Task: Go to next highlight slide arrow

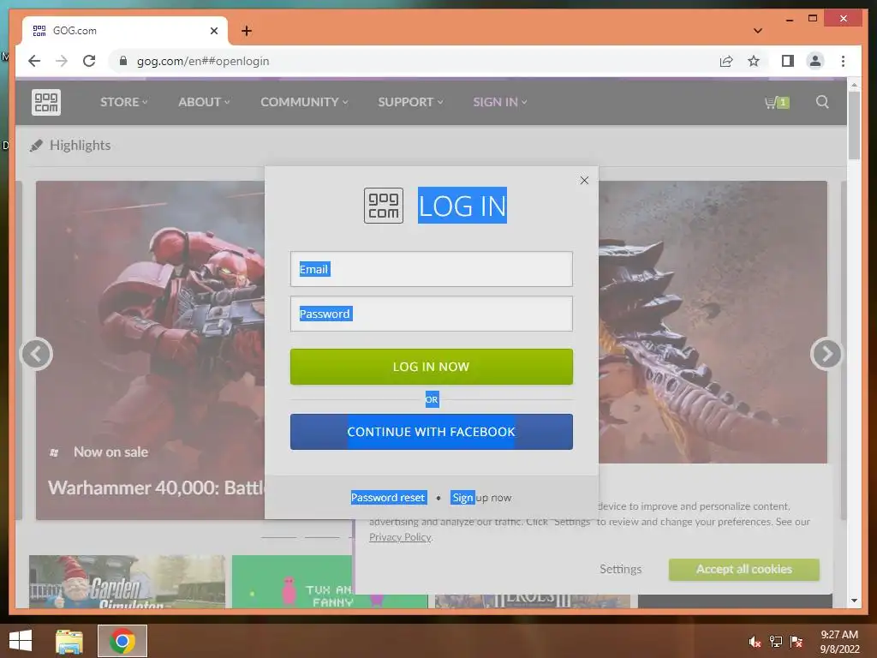Action: [826, 354]
